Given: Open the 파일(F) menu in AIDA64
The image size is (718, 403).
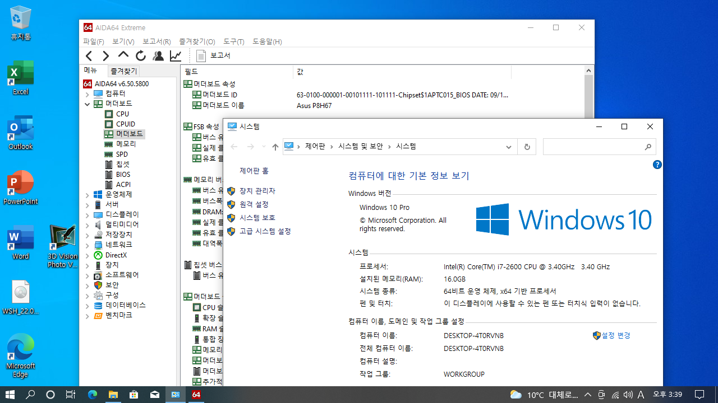Looking at the screenshot, I should pyautogui.click(x=94, y=41).
